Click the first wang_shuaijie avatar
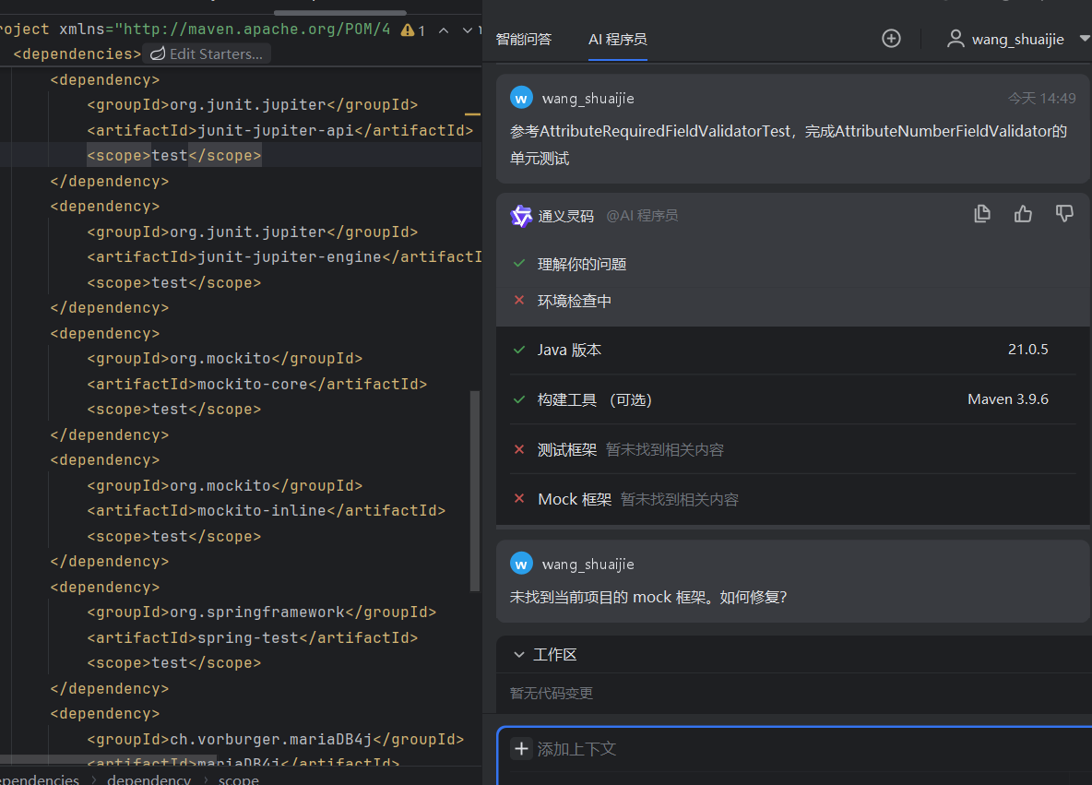1092x785 pixels. (x=521, y=98)
